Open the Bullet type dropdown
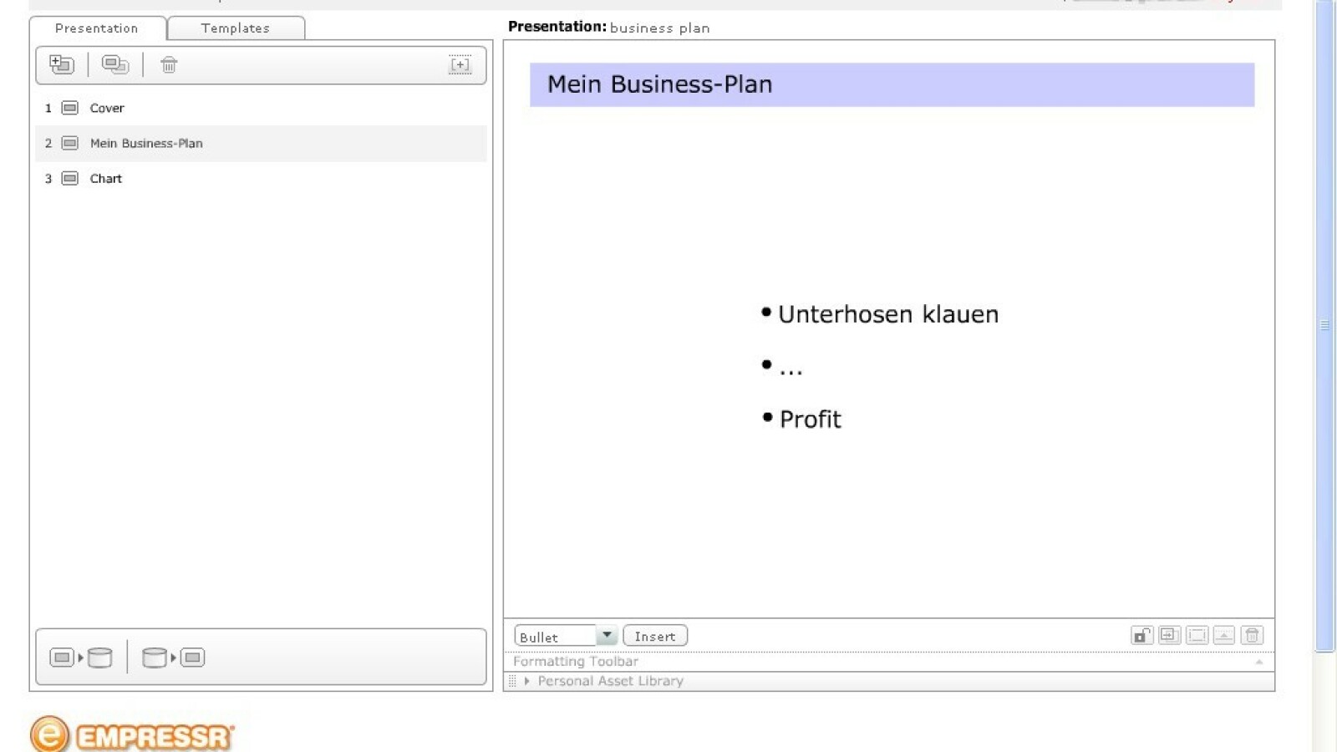Viewport: 1337px width, 752px height. coord(607,636)
